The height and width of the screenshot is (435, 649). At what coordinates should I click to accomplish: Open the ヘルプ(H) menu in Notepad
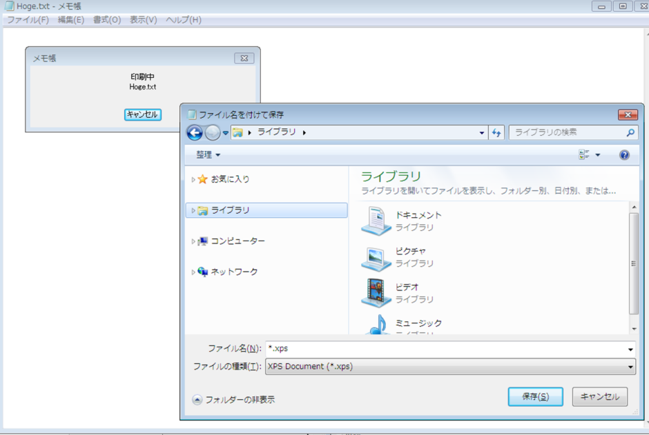[184, 20]
